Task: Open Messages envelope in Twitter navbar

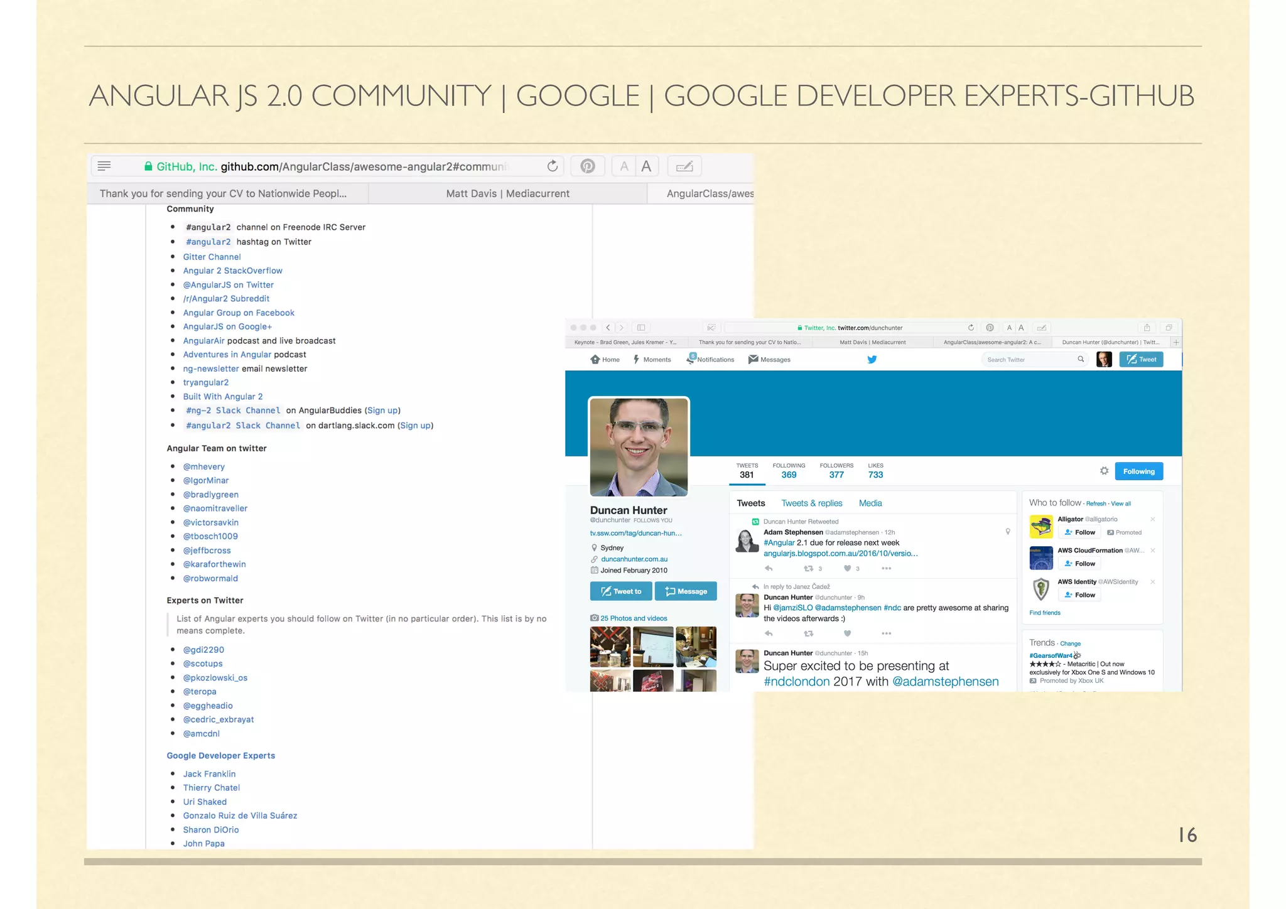Action: 753,360
